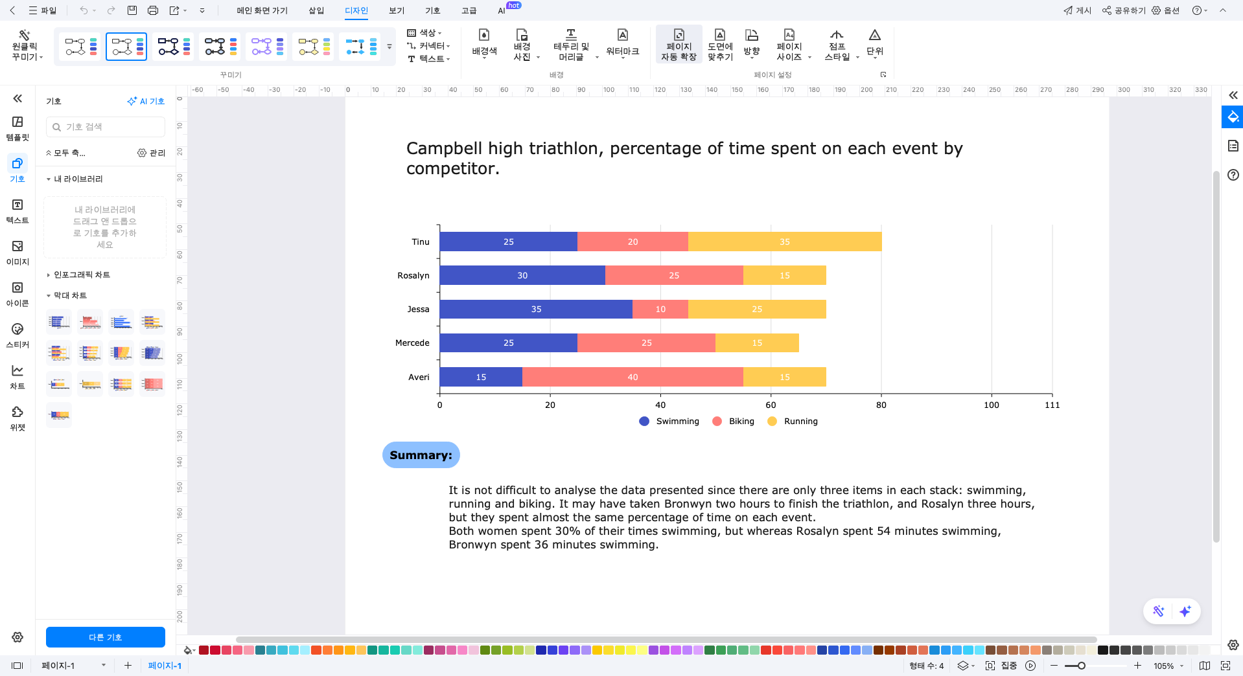Click the 게시 button at top right

pos(1077,10)
